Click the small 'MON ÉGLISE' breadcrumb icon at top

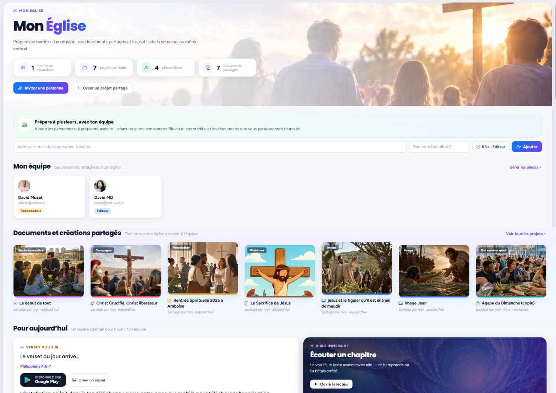pyautogui.click(x=15, y=11)
